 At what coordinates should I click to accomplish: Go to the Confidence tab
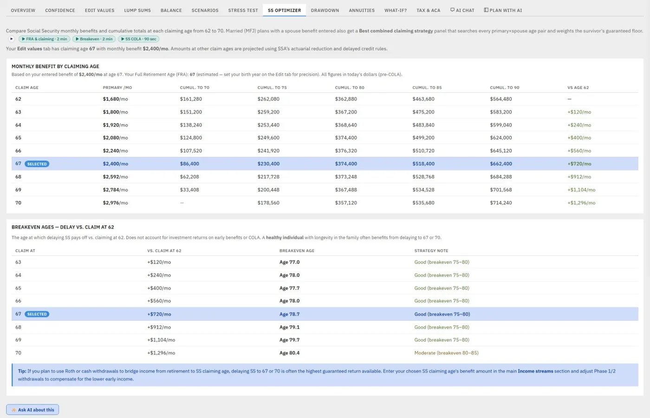click(x=60, y=10)
